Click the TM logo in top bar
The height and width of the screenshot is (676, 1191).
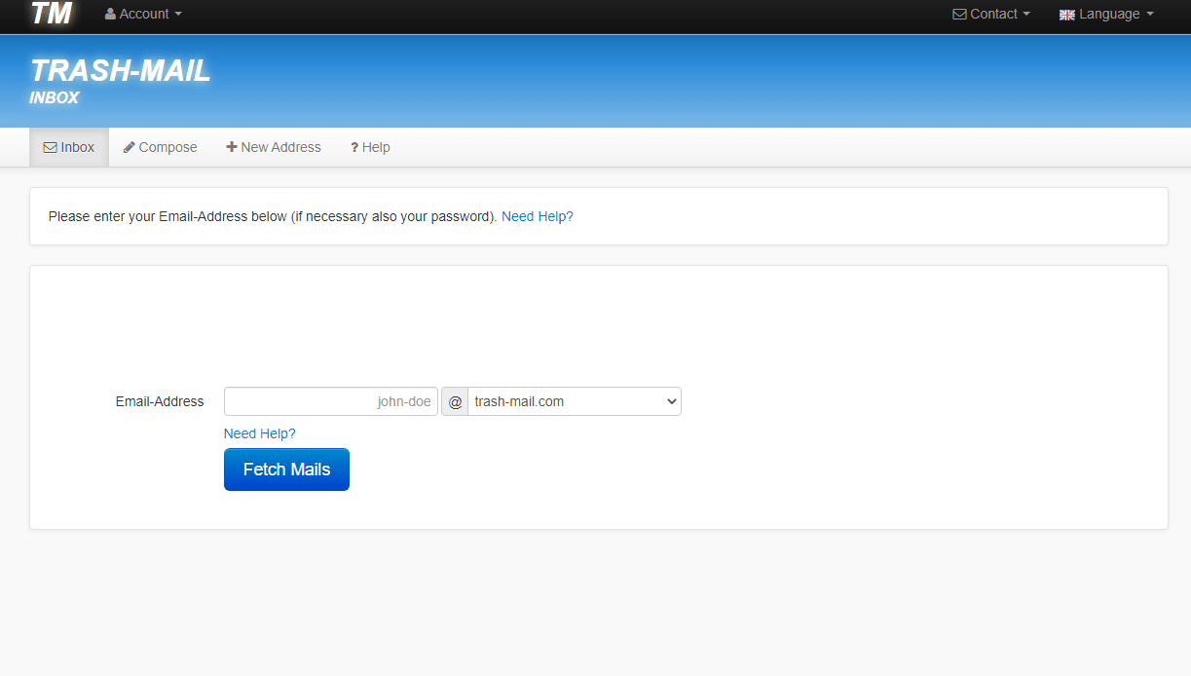51,14
